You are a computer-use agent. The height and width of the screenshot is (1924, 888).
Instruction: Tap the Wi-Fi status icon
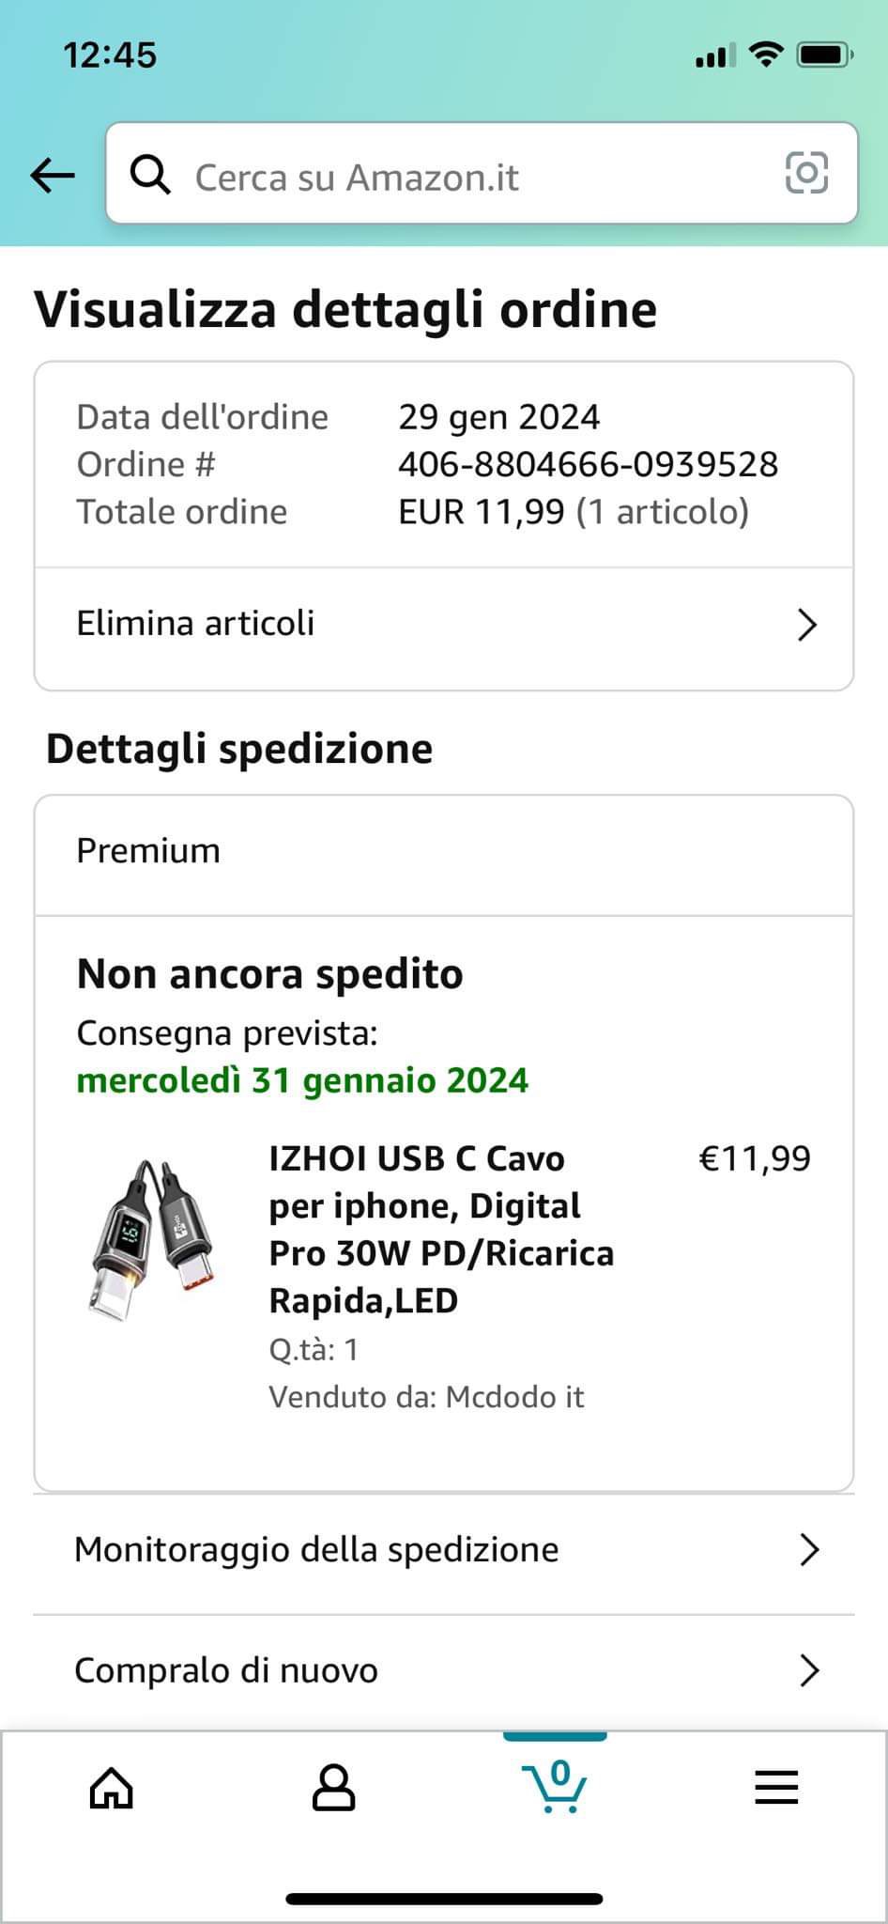click(766, 55)
